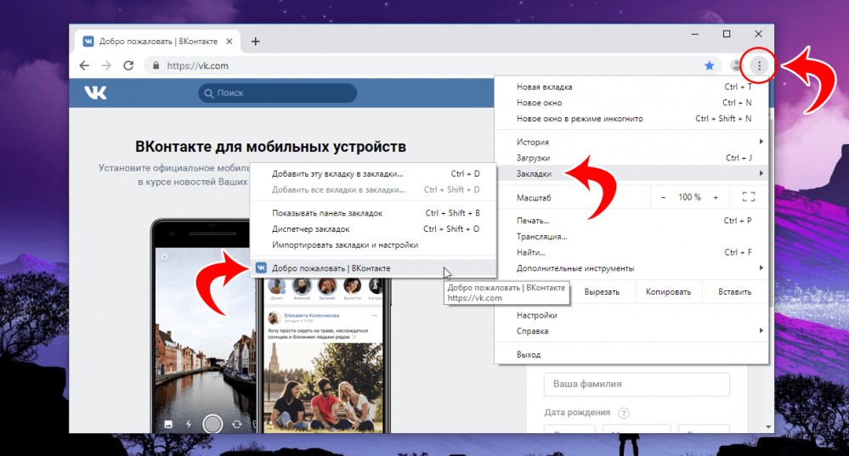This screenshot has height=456, width=849.
Task: Select Найти... menu item
Action: click(x=631, y=252)
